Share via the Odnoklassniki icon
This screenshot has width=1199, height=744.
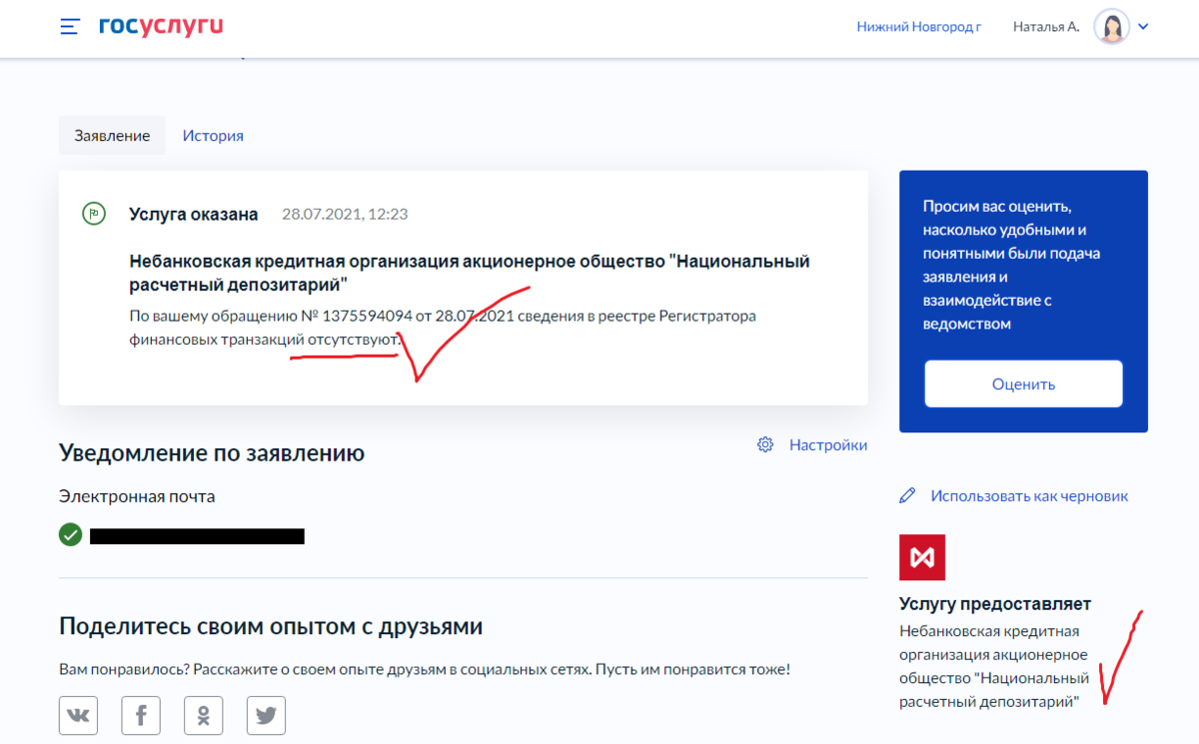(x=204, y=715)
